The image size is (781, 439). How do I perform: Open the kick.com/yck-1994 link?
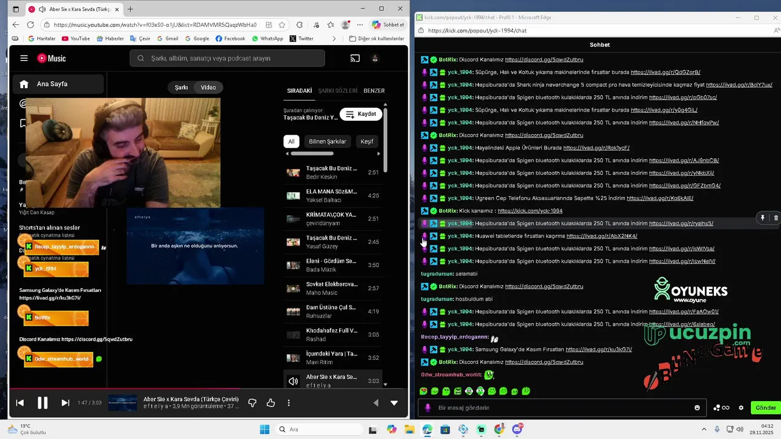530,211
